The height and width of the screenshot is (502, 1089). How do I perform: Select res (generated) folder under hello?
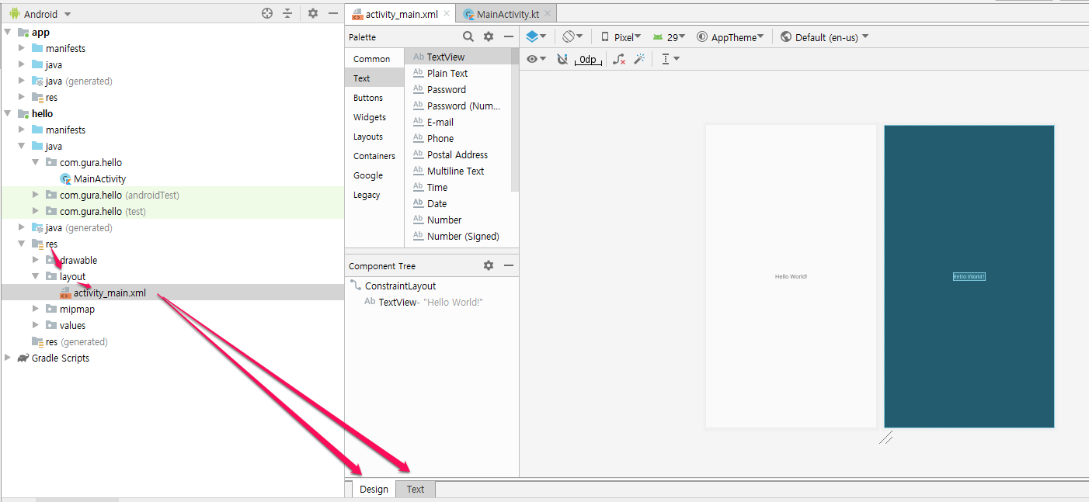[70, 341]
